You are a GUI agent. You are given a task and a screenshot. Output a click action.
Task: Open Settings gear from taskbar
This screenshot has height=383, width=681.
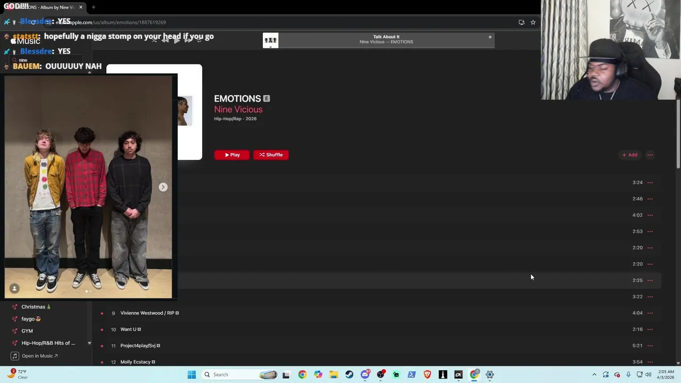pyautogui.click(x=489, y=374)
